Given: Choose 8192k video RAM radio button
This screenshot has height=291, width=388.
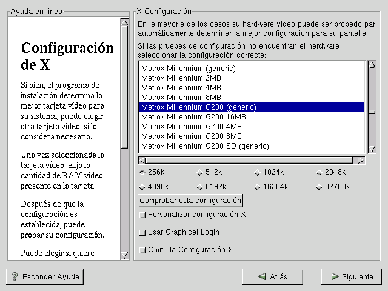Looking at the screenshot, I should pyautogui.click(x=199, y=187).
